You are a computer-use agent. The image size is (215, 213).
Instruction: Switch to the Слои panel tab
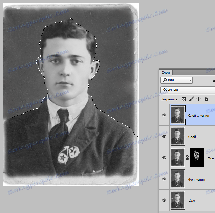(x=166, y=72)
